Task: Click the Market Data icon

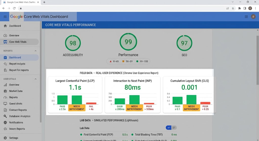Action: point(5,91)
